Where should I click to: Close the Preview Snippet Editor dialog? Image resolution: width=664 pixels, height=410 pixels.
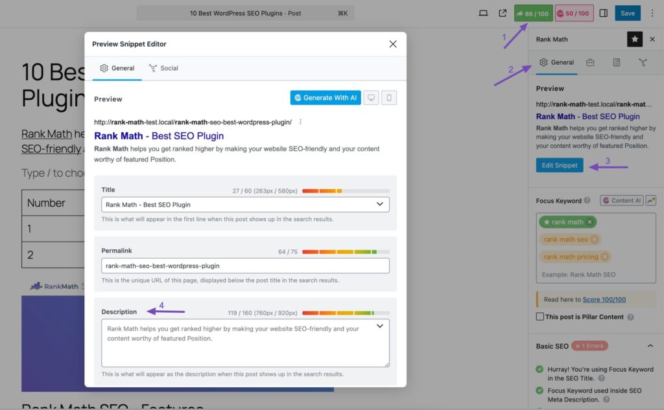[x=392, y=44]
